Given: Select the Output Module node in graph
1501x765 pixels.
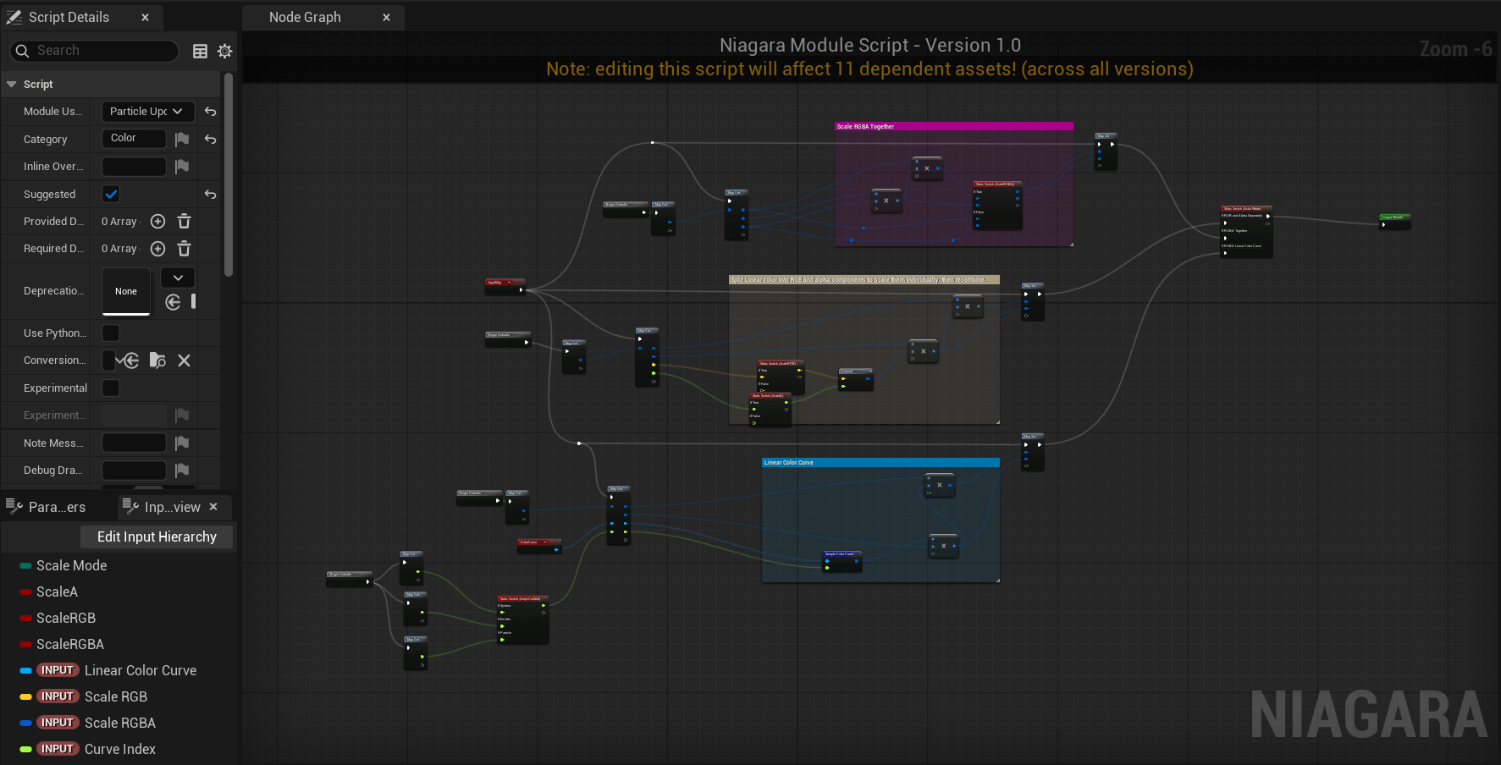Looking at the screenshot, I should (x=1394, y=221).
